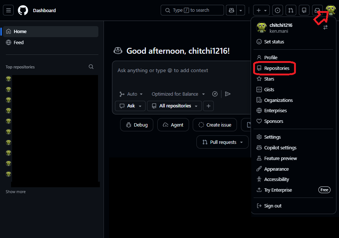Click the user avatar in header
The height and width of the screenshot is (238, 339).
(x=331, y=10)
